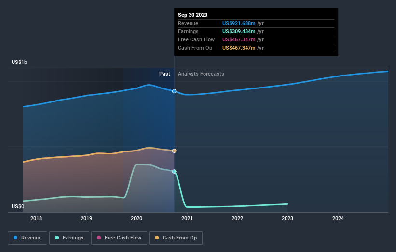This screenshot has width=396, height=252.
Task: Click the orange US$467.347m Cash From Op value
Action: click(239, 48)
